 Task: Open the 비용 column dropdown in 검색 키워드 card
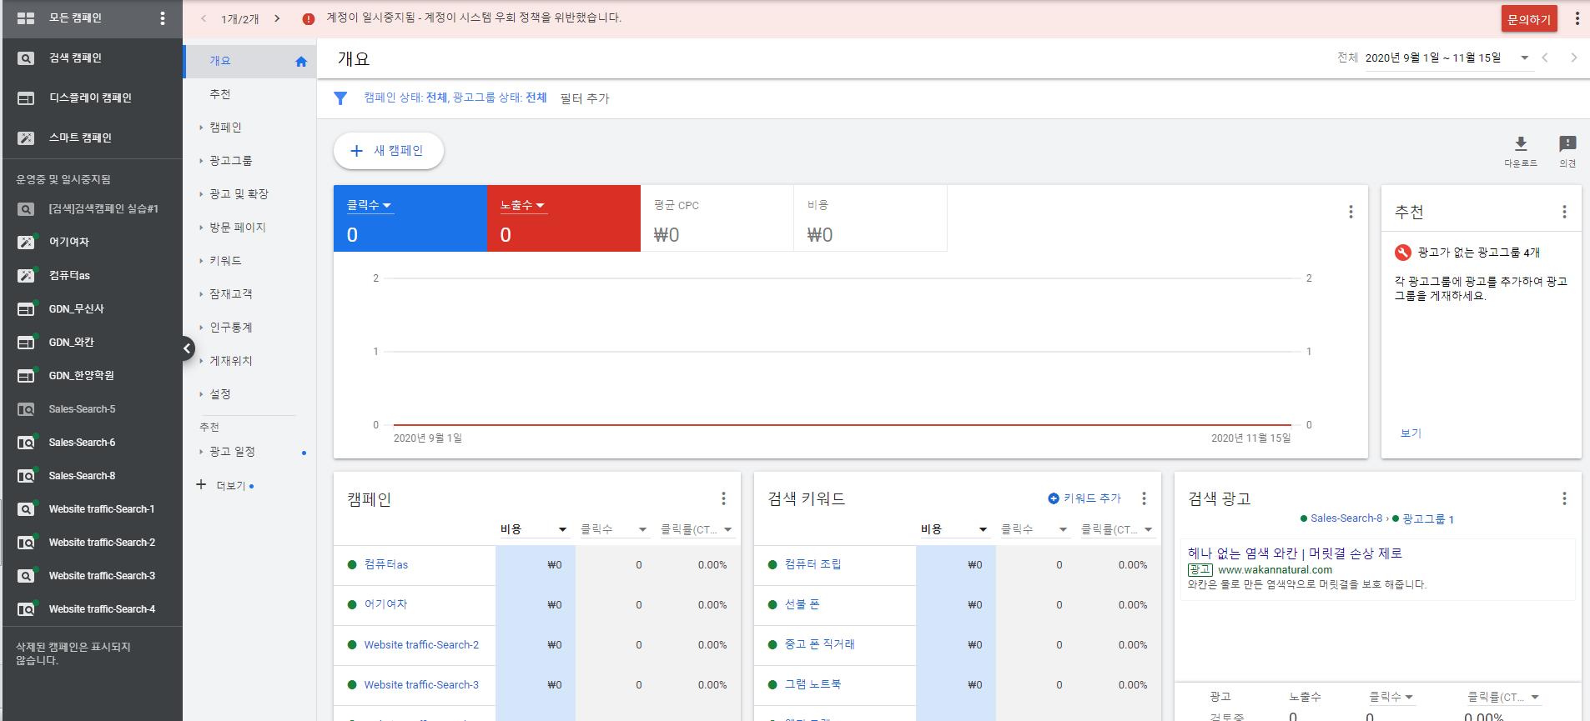coord(983,529)
